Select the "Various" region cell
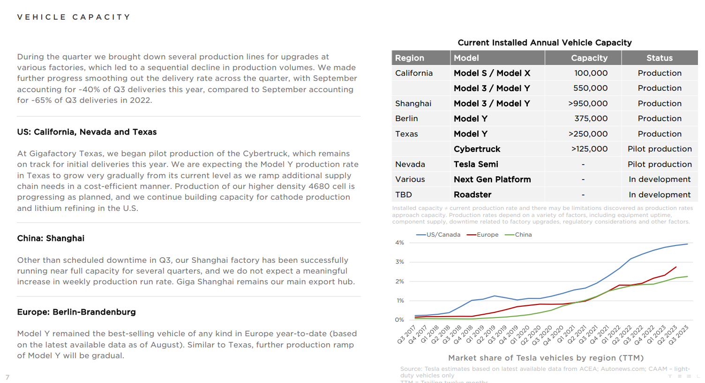Screen dimensions: 705x383 pos(410,179)
